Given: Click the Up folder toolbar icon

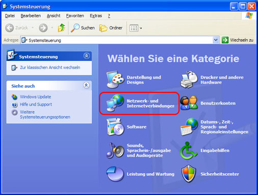Looking at the screenshot, I should (x=62, y=28).
